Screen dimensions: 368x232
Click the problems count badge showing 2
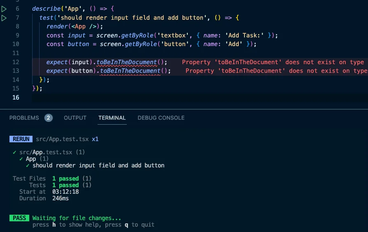click(49, 118)
